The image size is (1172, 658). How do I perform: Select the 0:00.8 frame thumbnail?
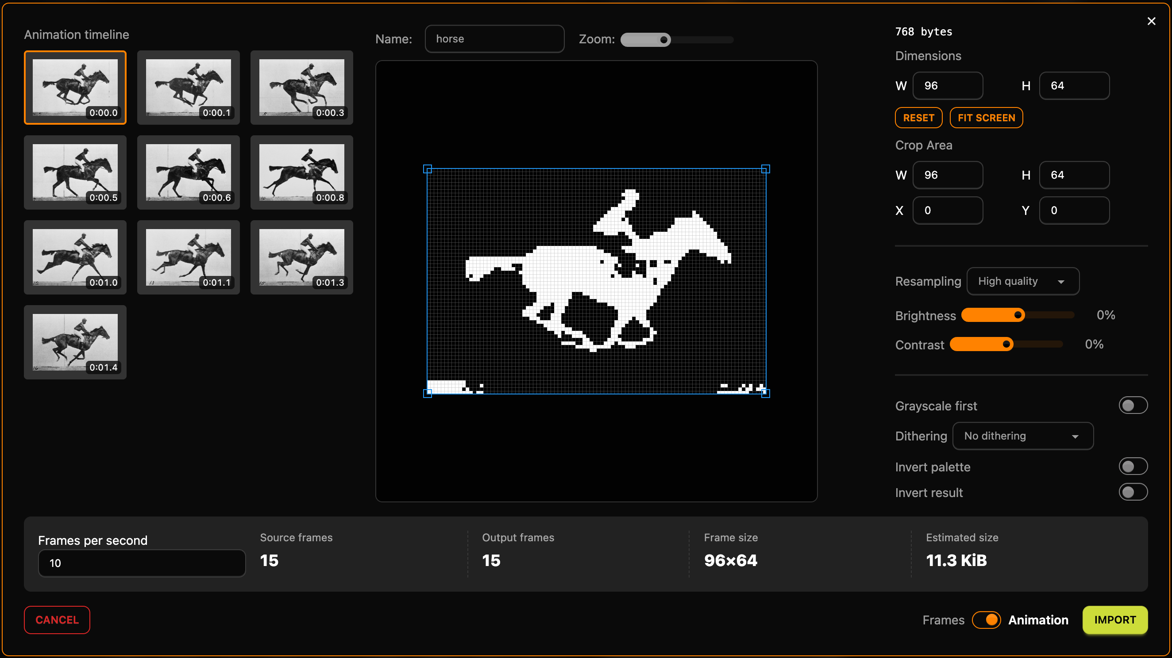[x=302, y=172]
